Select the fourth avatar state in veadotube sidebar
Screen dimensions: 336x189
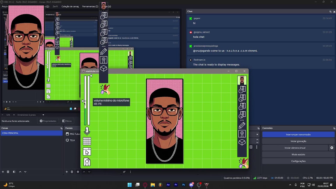(x=242, y=106)
